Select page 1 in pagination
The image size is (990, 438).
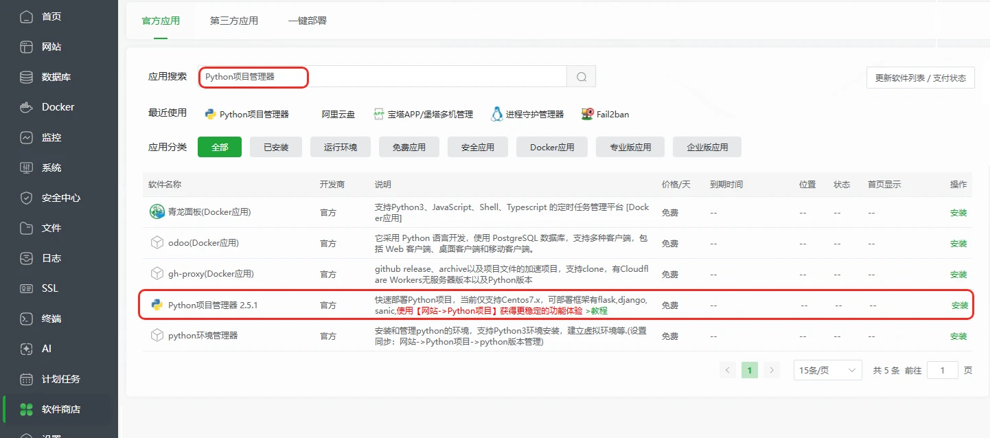point(750,370)
